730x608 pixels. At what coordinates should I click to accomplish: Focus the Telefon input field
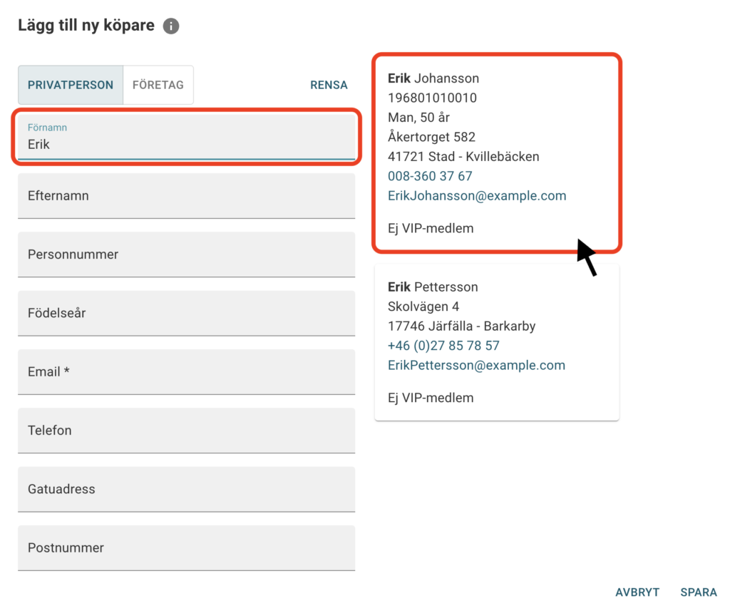pyautogui.click(x=185, y=431)
